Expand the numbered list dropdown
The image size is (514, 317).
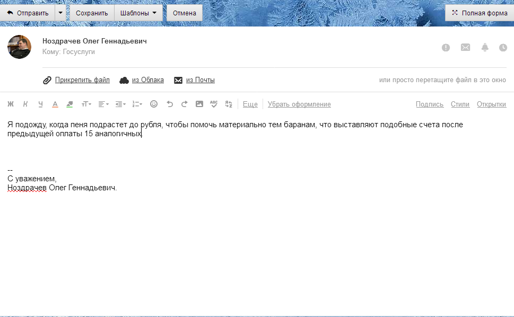[137, 104]
